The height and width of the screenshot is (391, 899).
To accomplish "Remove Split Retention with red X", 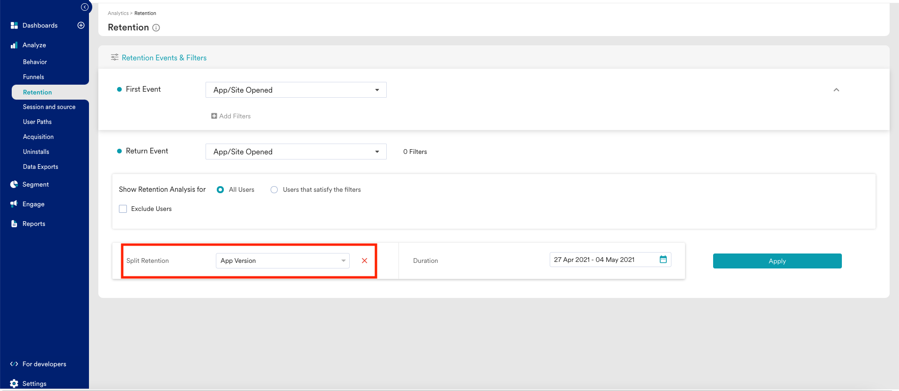I will pos(364,261).
